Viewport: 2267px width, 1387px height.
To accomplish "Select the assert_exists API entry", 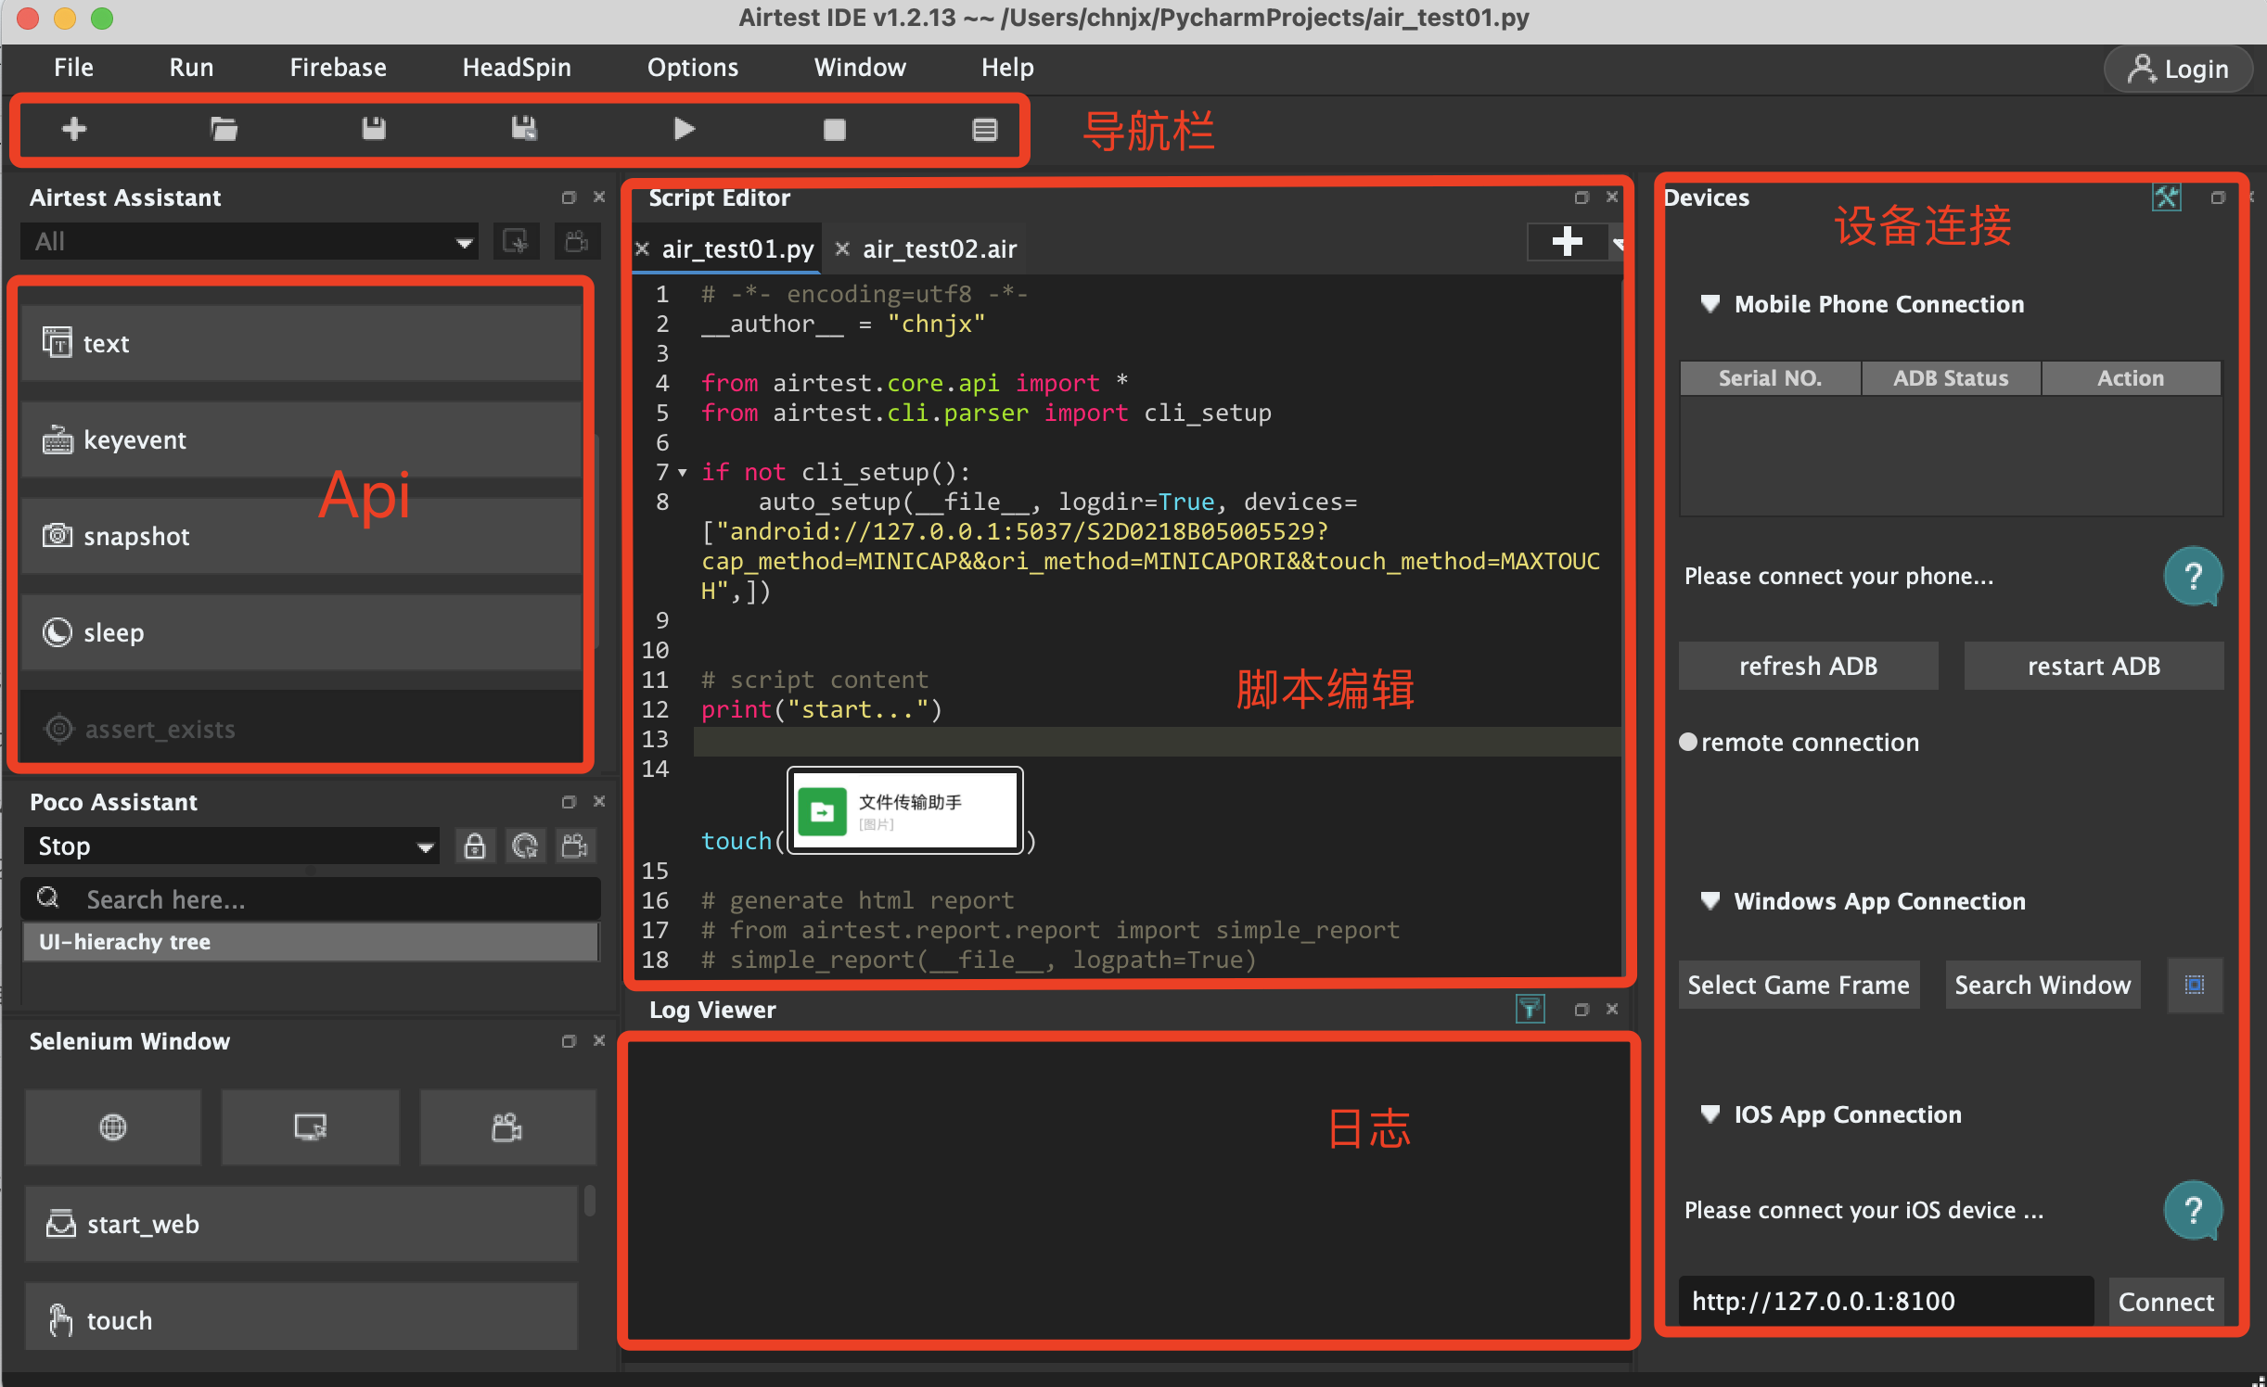I will point(301,729).
